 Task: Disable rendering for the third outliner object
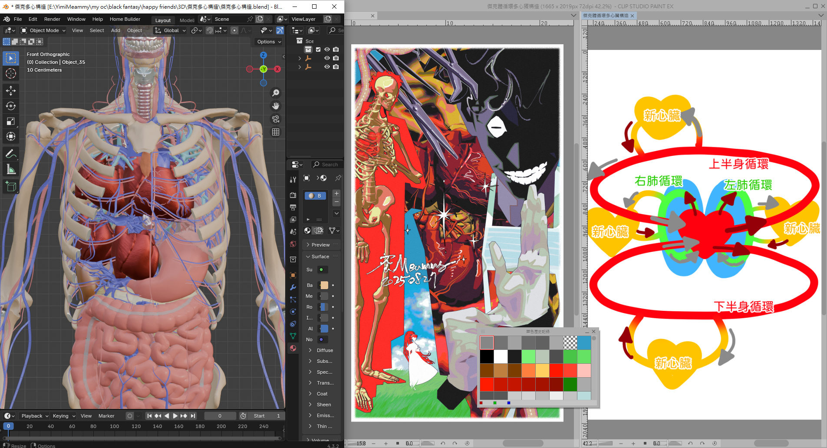click(x=336, y=67)
